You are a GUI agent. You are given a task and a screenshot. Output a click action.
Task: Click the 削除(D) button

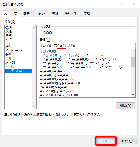(126, 105)
